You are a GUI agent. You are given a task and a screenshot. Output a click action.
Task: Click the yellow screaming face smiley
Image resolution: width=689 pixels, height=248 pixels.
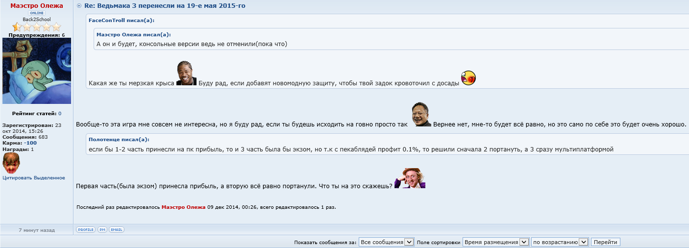click(x=468, y=78)
